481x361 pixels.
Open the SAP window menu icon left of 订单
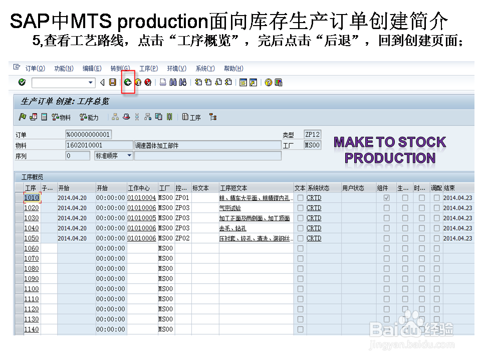[x=17, y=67]
